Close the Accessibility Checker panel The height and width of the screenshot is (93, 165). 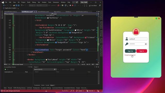[32, 67]
